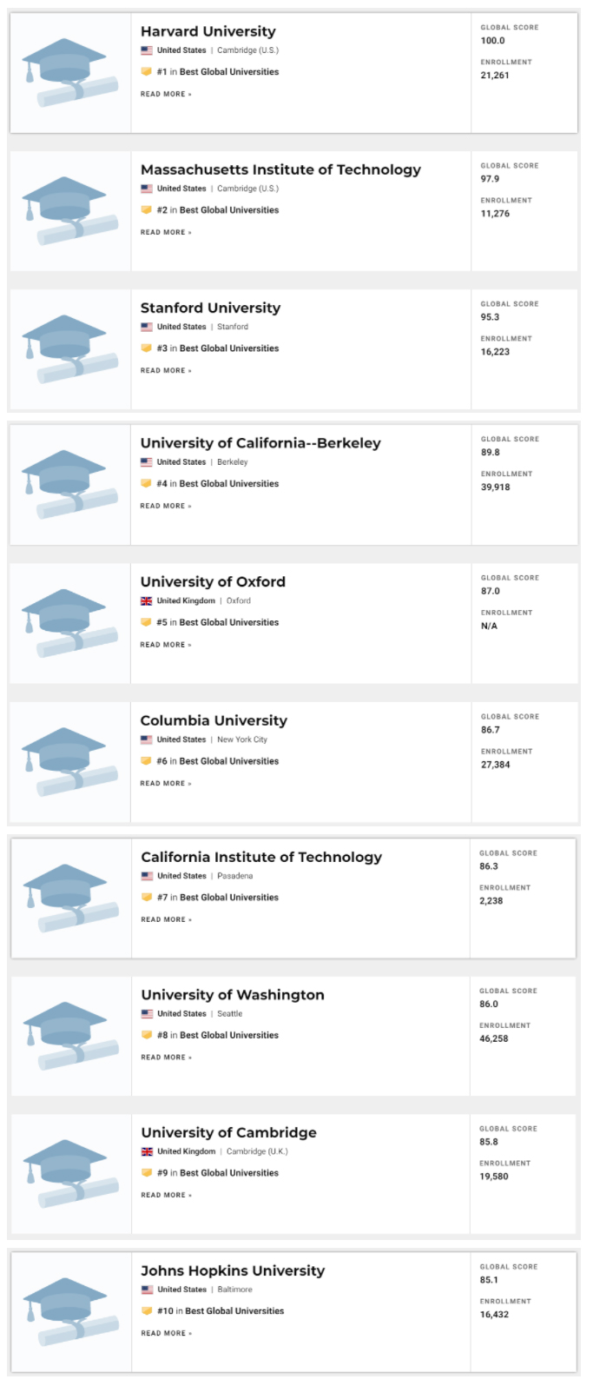Open the Columbia University heading link
Screen dimensions: 593x1386
(214, 720)
